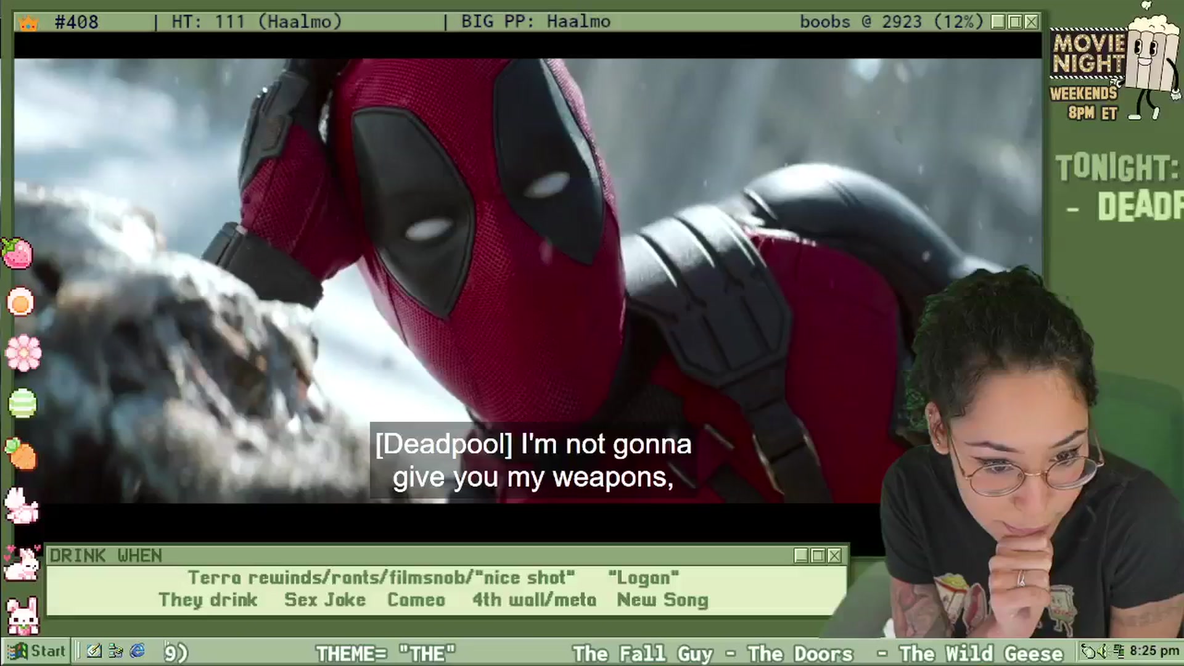The image size is (1184, 666).
Task: Open the Start menu
Action: 37,651
